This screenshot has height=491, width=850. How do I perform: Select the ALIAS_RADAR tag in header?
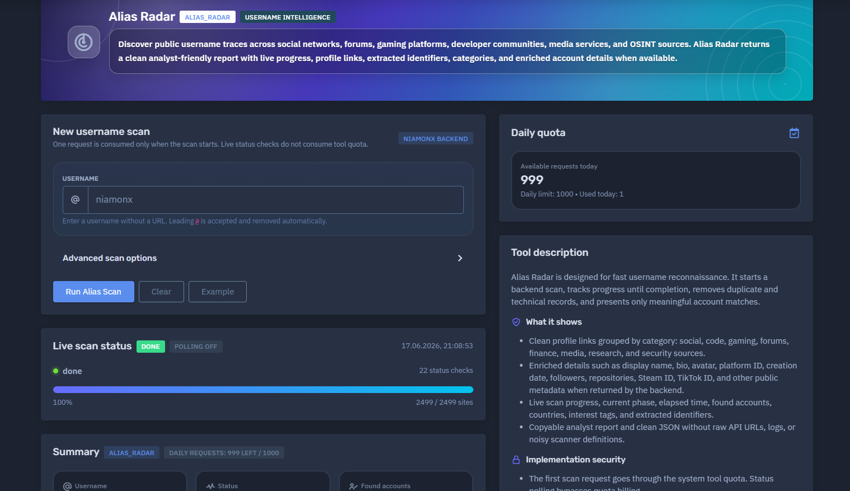(208, 17)
